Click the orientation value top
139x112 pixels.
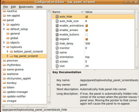(x=87, y=57)
